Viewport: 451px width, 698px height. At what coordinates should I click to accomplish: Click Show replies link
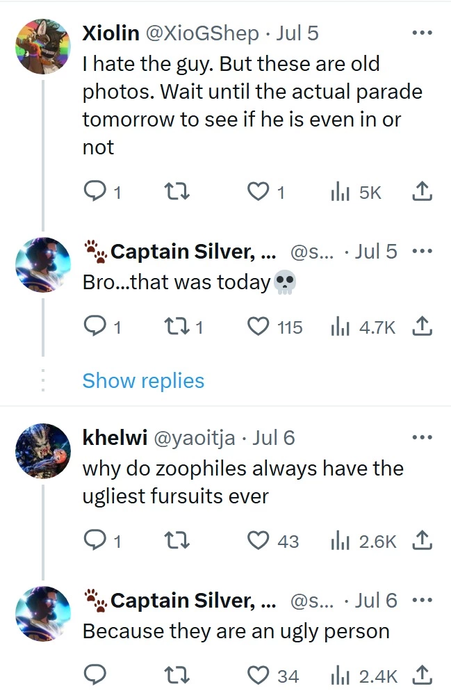click(143, 380)
